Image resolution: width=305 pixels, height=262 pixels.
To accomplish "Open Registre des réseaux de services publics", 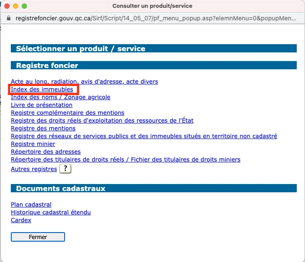I will (x=144, y=136).
